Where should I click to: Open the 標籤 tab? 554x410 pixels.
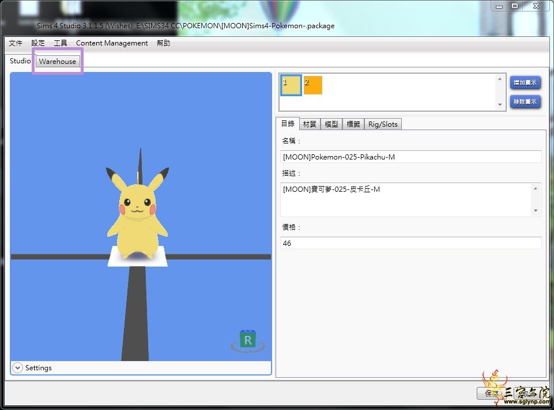tap(353, 124)
